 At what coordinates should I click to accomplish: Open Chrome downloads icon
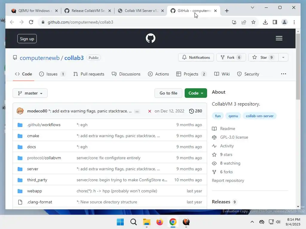pyautogui.click(x=265, y=22)
